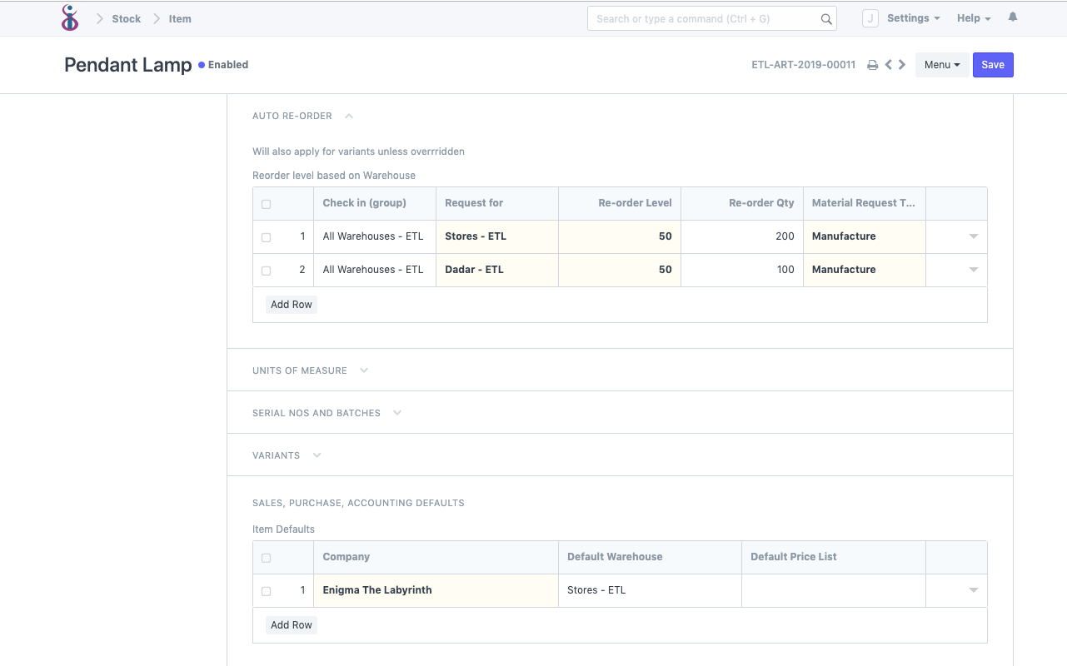Expand the Units of Measure section
1067x666 pixels.
pyautogui.click(x=363, y=370)
